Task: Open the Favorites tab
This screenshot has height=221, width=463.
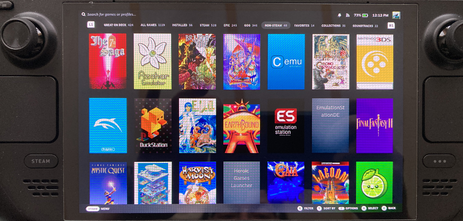Action: [x=304, y=25]
